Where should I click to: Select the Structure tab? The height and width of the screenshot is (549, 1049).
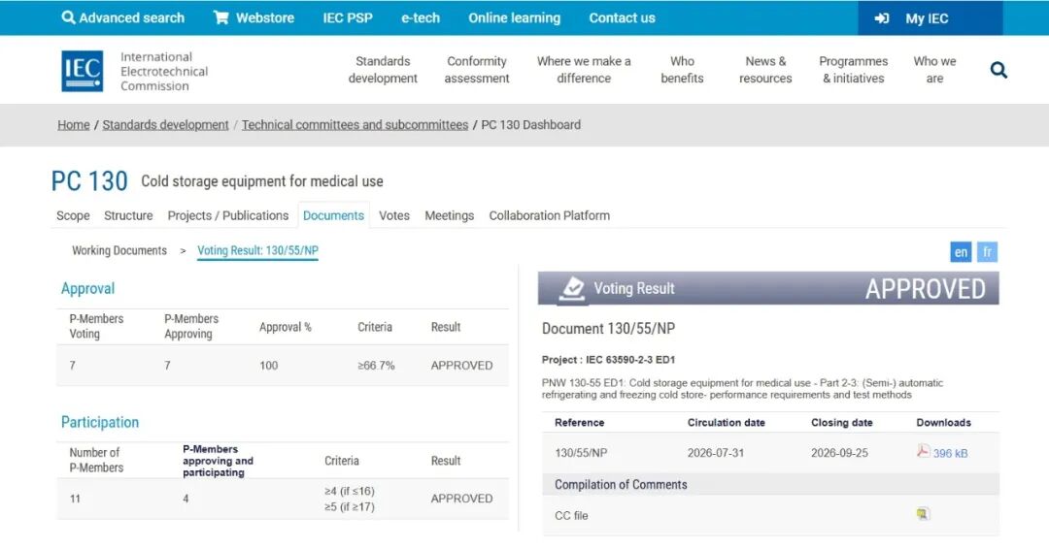[128, 215]
